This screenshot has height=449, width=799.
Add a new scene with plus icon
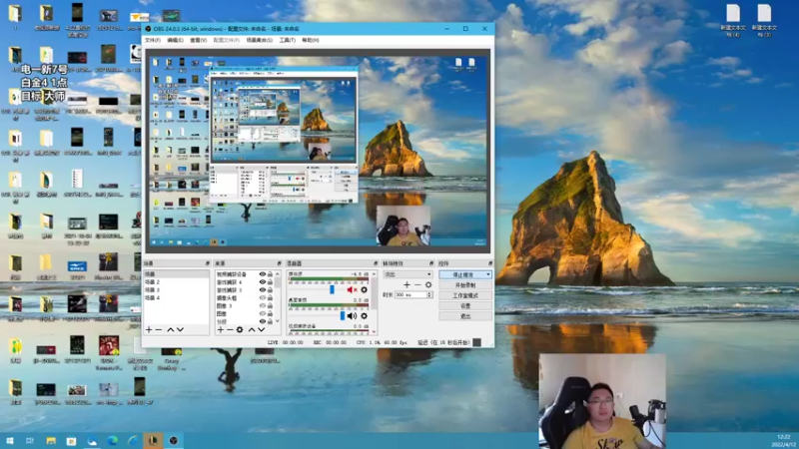point(149,330)
